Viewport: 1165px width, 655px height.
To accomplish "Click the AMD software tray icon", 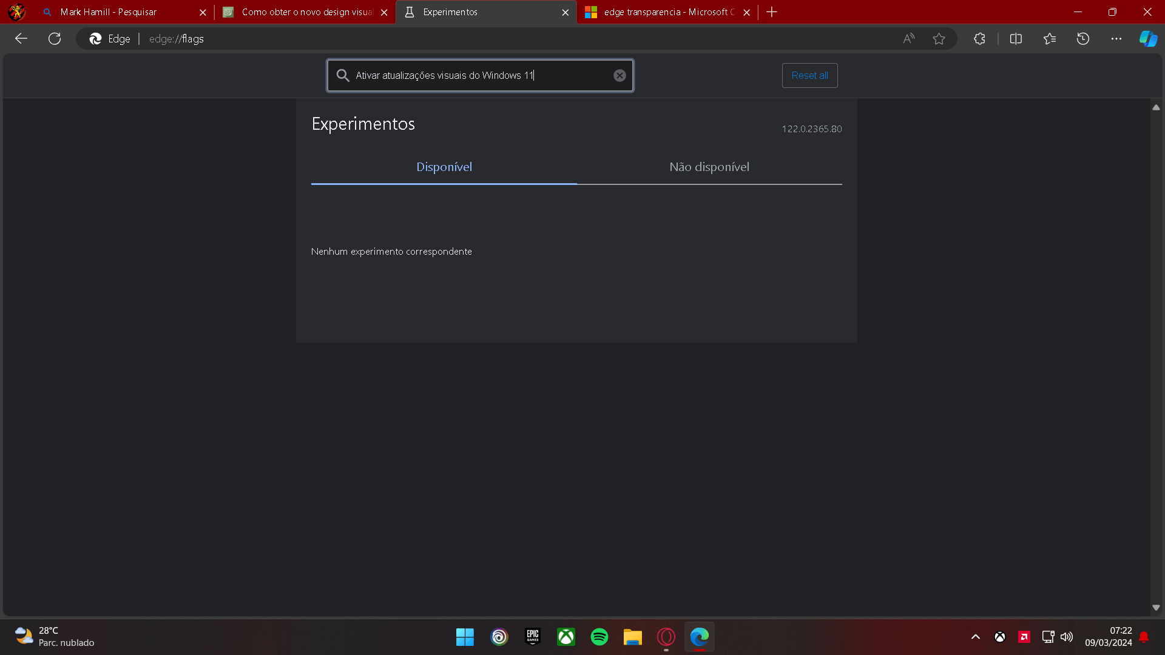I will (x=1024, y=637).
